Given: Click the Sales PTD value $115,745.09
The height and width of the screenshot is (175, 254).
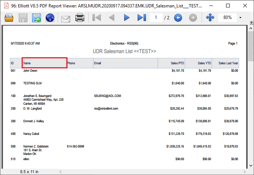Looking at the screenshot, I should (x=176, y=121).
